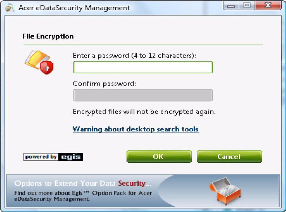Open Find out more about Egis Option Pack text

click(83, 196)
